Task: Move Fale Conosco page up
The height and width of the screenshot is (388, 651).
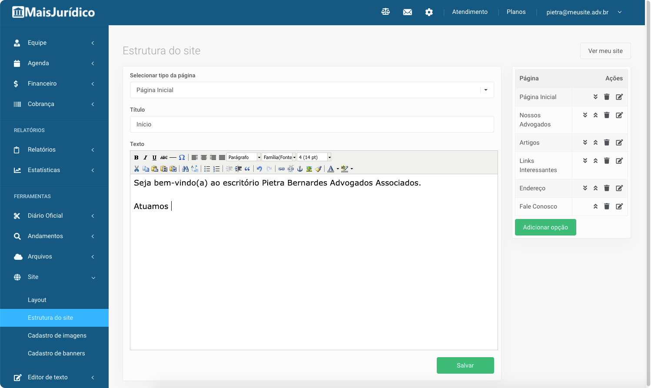Action: pyautogui.click(x=595, y=206)
